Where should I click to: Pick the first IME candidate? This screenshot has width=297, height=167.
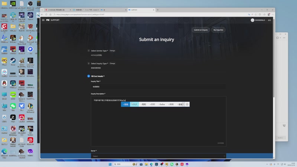click(x=125, y=104)
